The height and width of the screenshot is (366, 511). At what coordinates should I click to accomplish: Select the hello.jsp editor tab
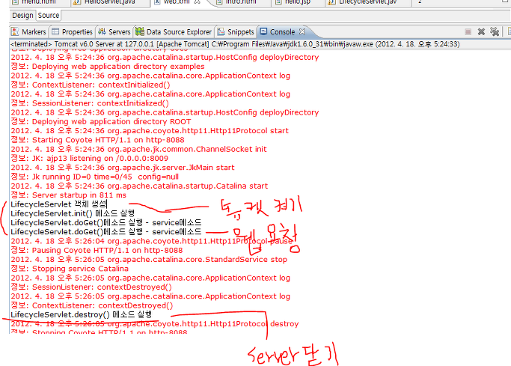click(298, 2)
